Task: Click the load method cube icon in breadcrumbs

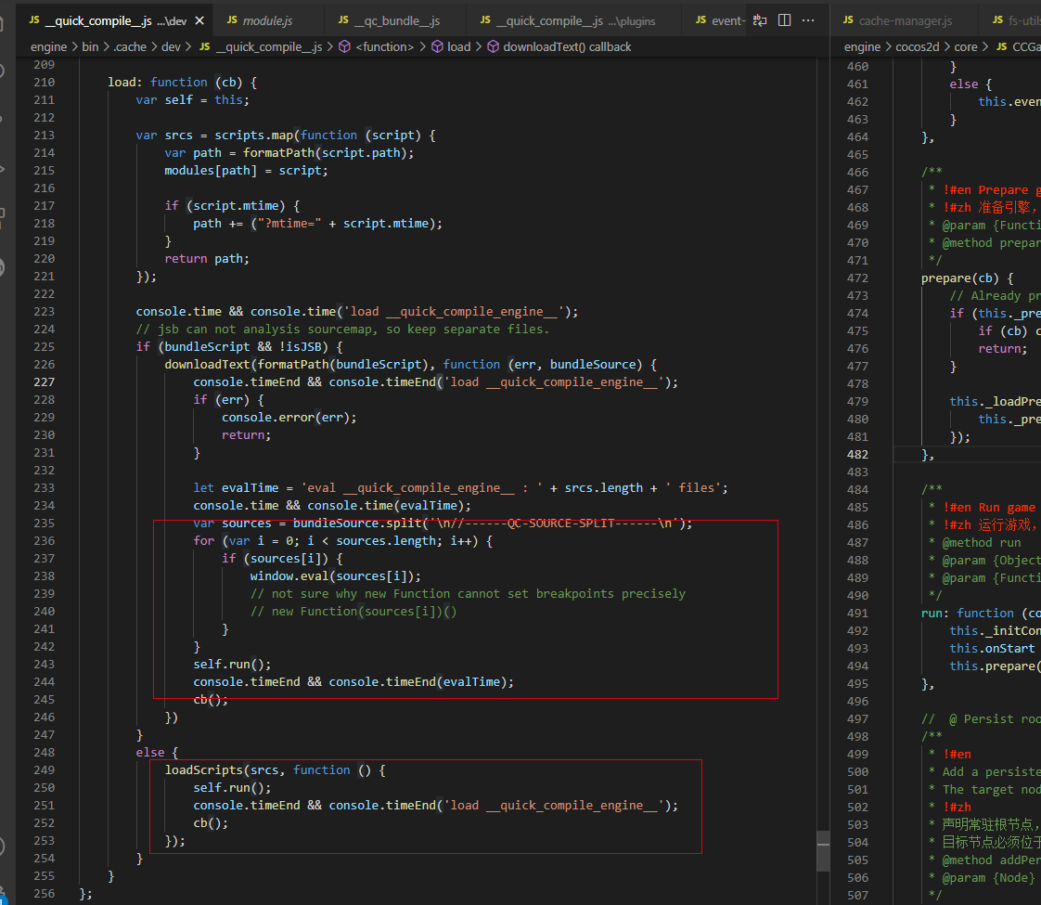Action: 437,46
